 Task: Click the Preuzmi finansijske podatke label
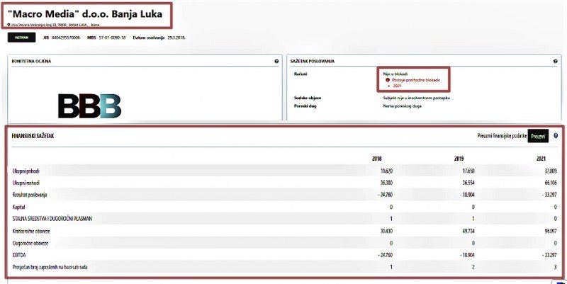(502, 136)
